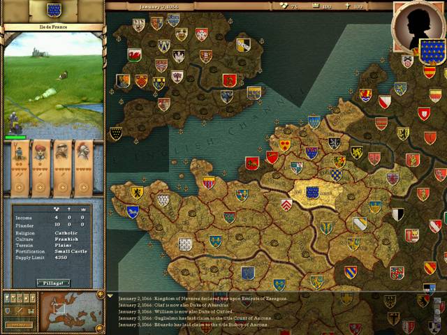Click the William Duke of Oxford message

click(175, 312)
